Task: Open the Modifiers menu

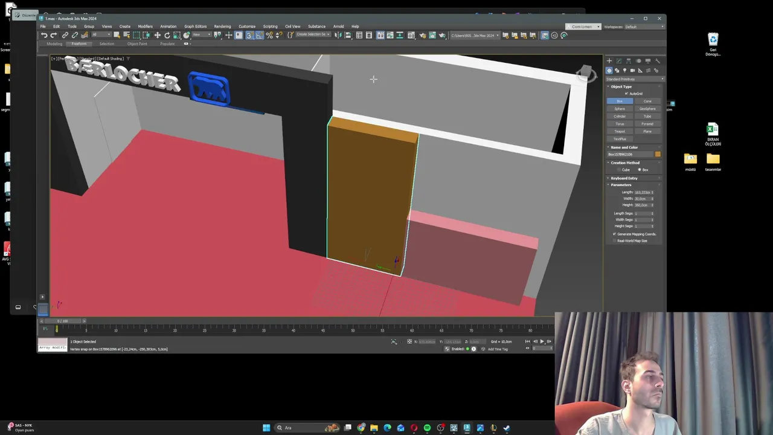Action: tap(145, 27)
